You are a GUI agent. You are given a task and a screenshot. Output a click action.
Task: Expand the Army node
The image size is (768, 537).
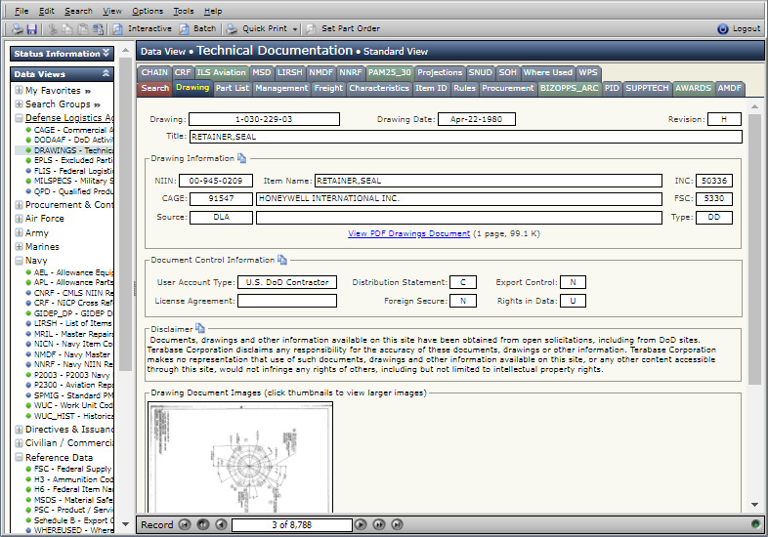click(20, 232)
